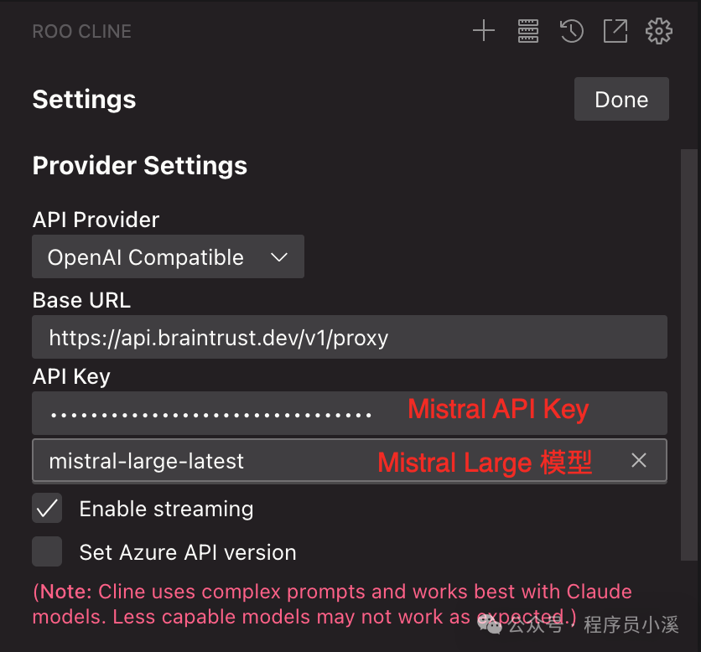Click the ROO CLINE panel title
The image size is (701, 652).
[82, 31]
